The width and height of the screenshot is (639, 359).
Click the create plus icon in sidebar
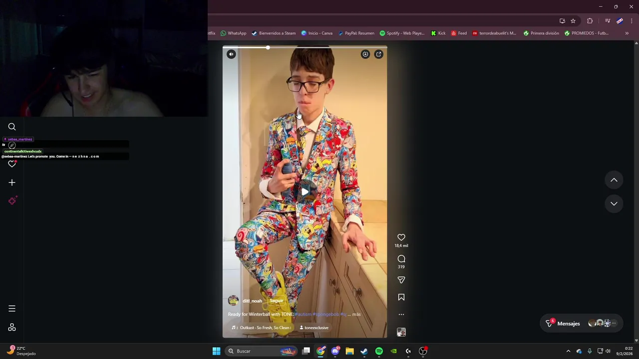tap(12, 182)
